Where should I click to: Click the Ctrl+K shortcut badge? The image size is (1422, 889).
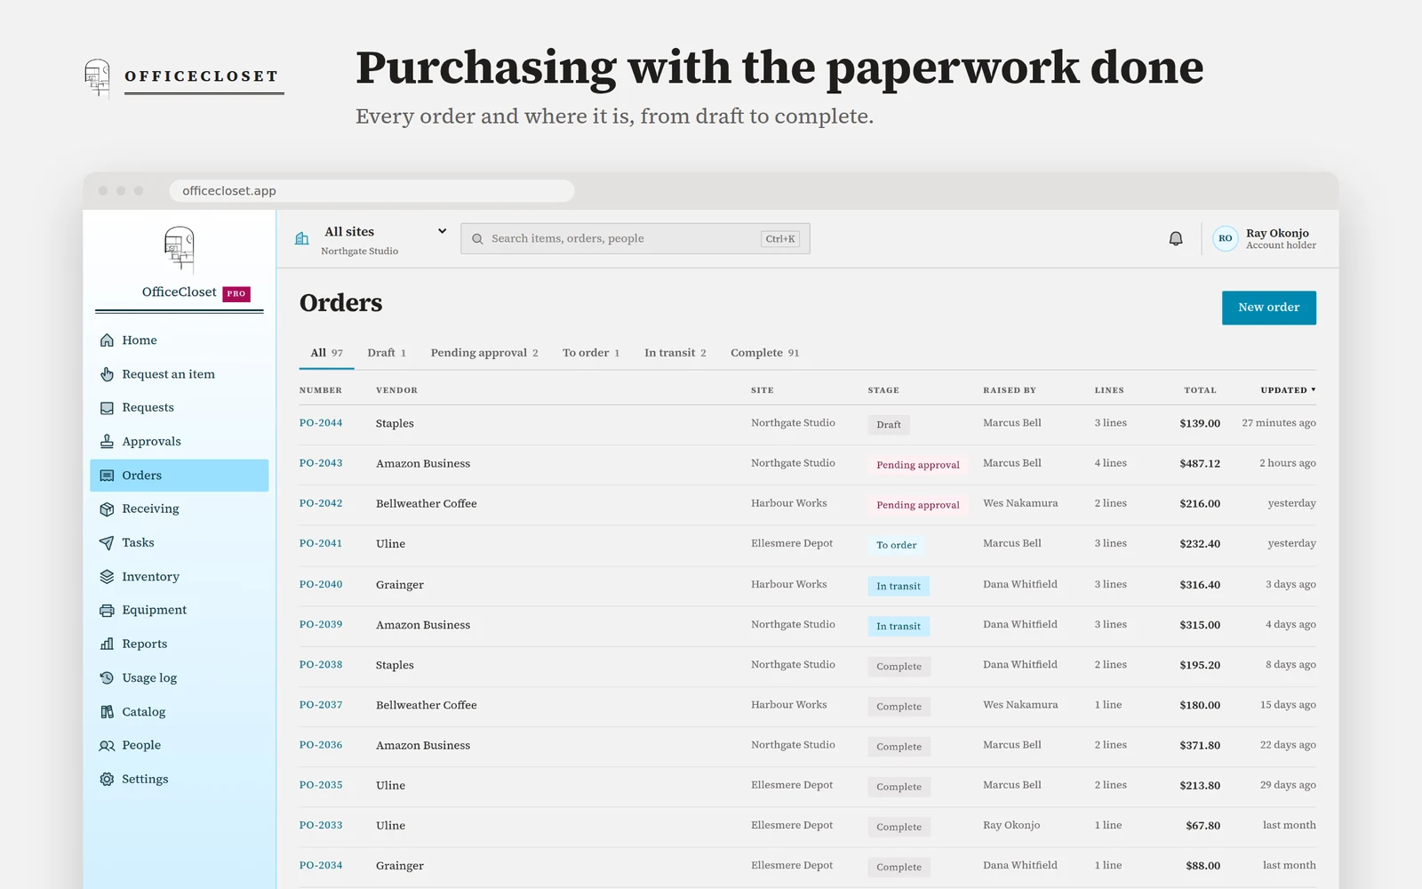point(780,238)
